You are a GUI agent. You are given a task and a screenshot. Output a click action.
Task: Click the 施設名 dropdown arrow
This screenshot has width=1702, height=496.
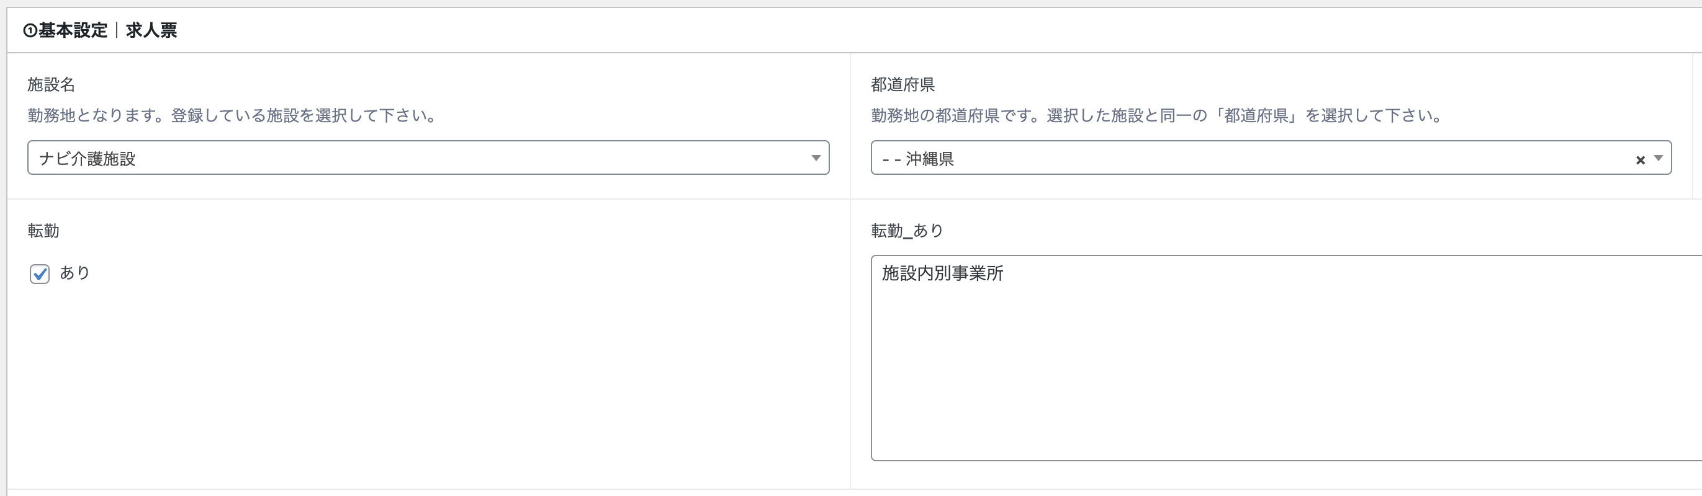[816, 158]
